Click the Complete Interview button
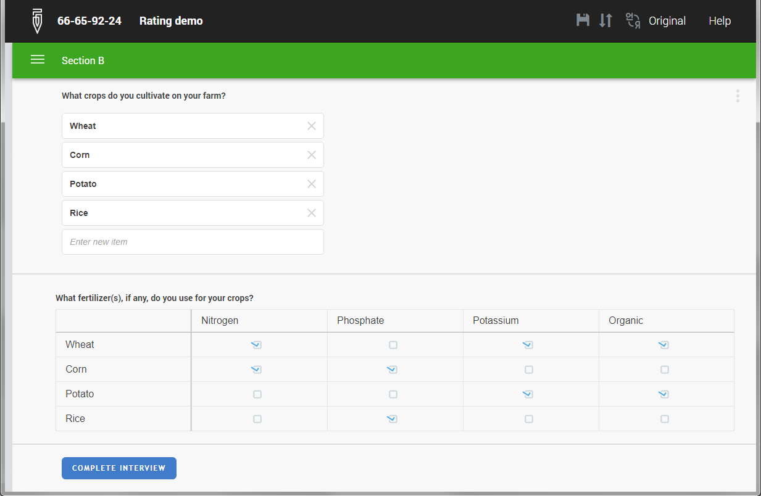 tap(119, 468)
